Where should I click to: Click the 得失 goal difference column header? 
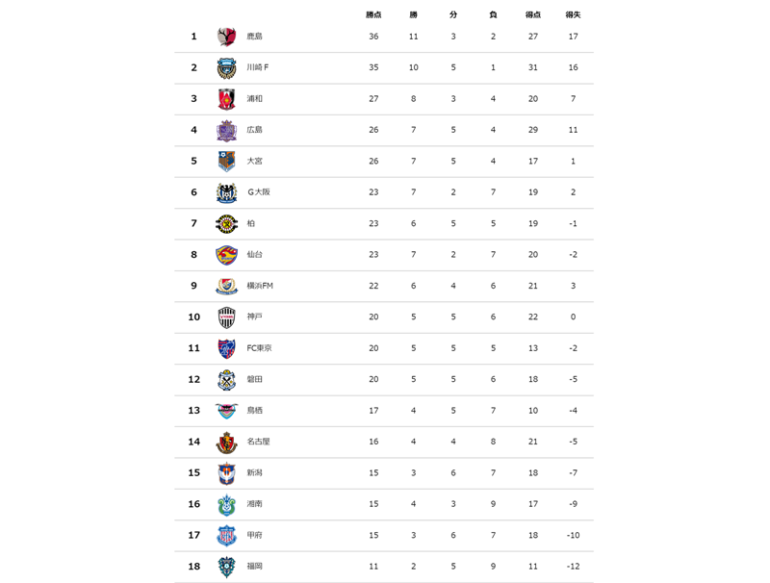tap(573, 14)
